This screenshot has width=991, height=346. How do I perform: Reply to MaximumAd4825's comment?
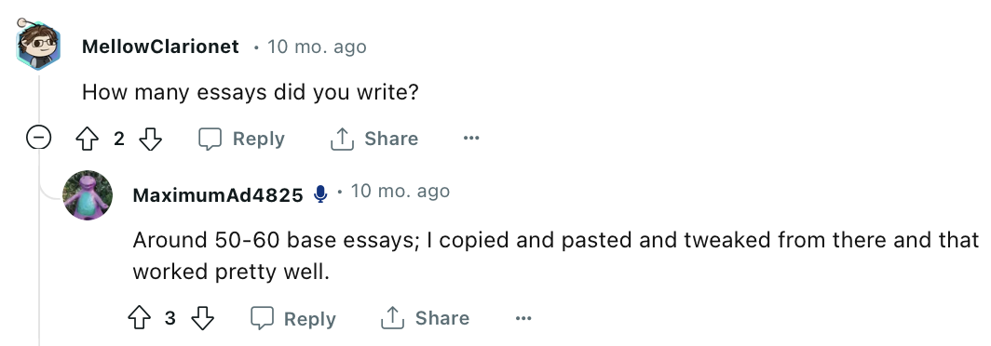pos(293,318)
